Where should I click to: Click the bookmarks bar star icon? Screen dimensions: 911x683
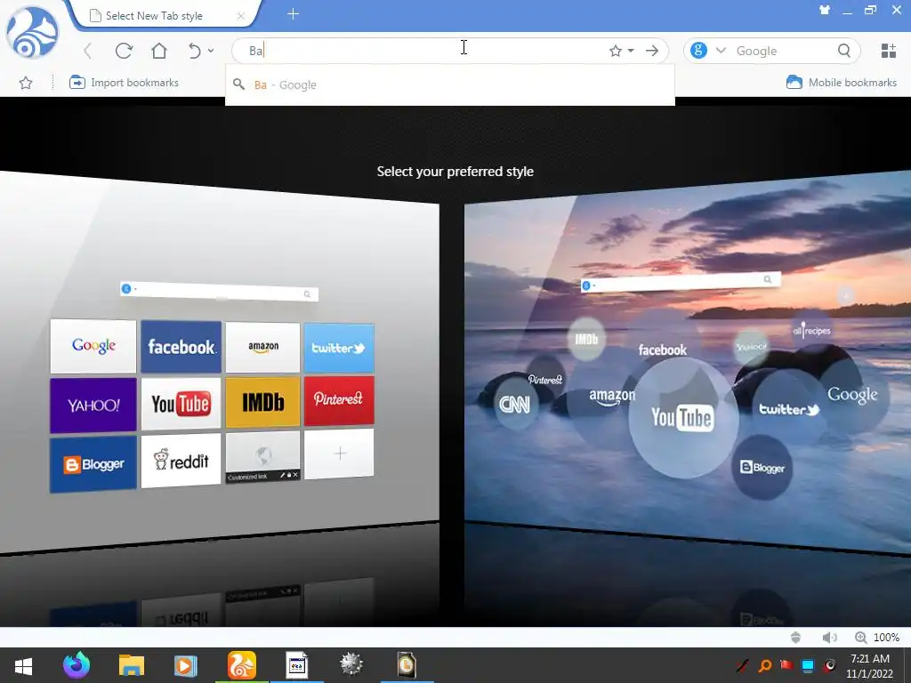26,83
